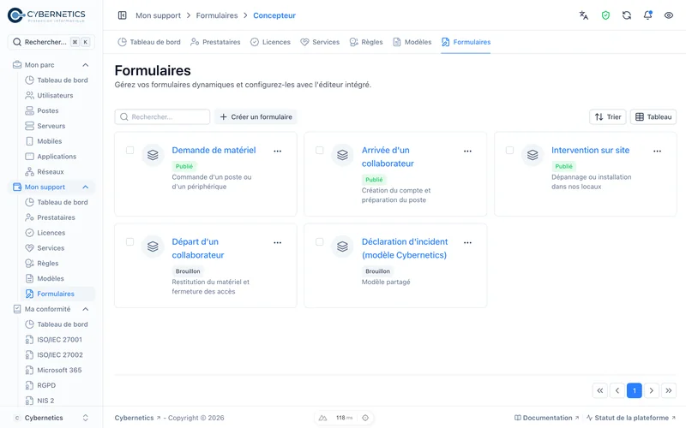Image resolution: width=686 pixels, height=428 pixels.
Task: Go to page 1 in pagination
Action: point(634,390)
